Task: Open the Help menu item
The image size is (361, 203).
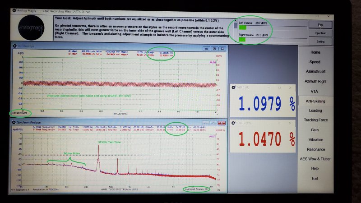Action: tap(315, 168)
